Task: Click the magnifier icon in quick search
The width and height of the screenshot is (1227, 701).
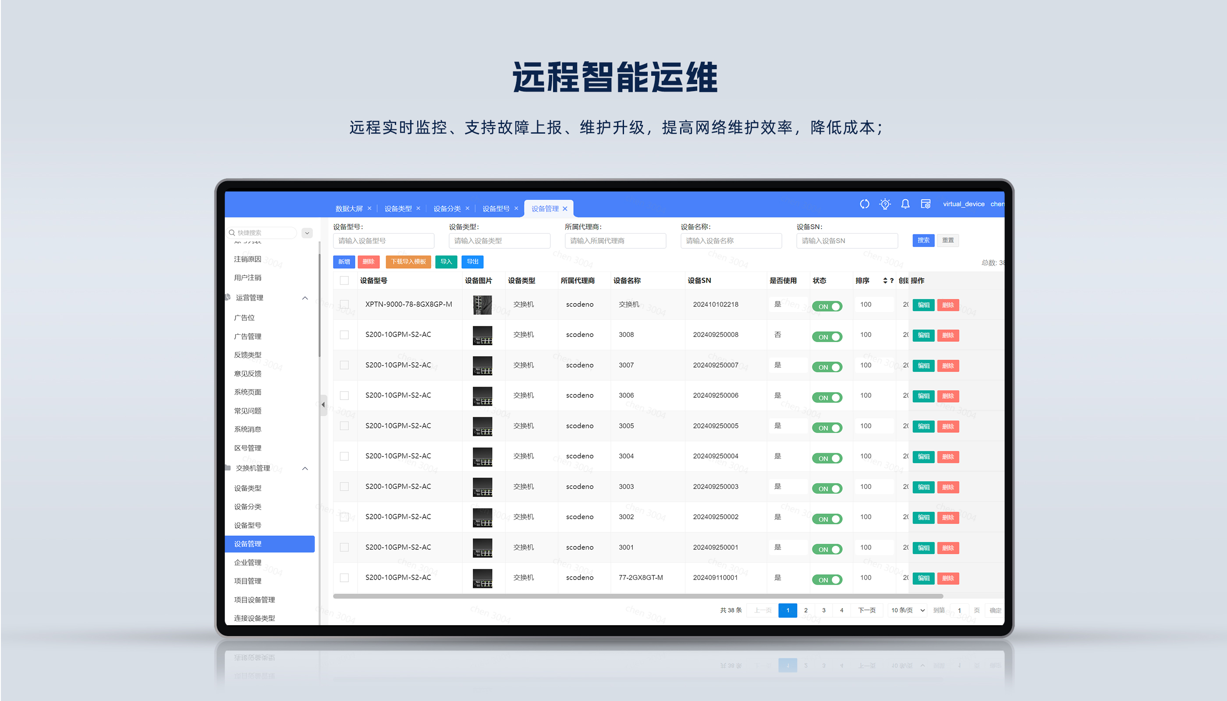Action: [x=232, y=233]
